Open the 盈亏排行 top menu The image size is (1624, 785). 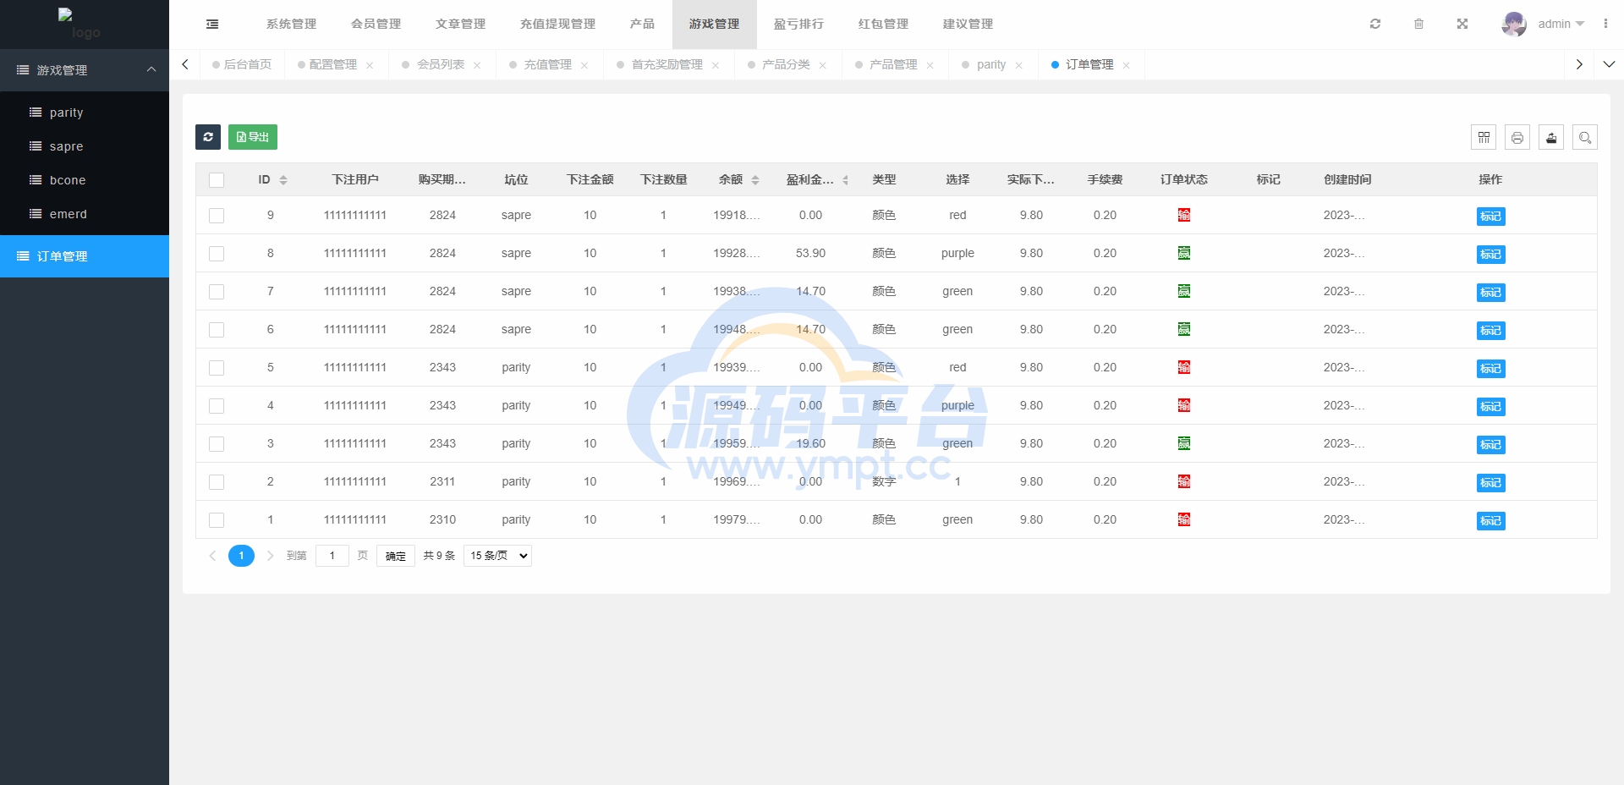click(798, 24)
